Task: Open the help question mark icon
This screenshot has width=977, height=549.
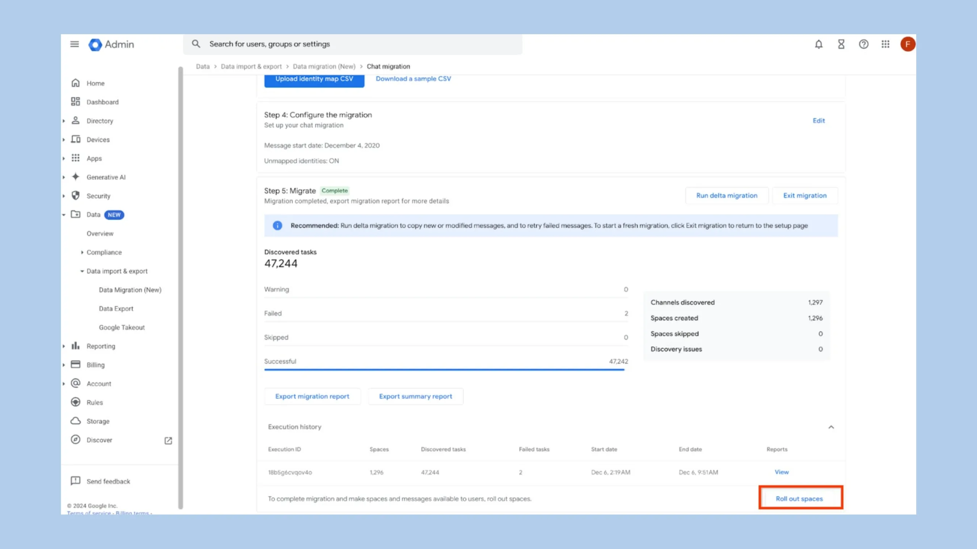Action: 864,44
